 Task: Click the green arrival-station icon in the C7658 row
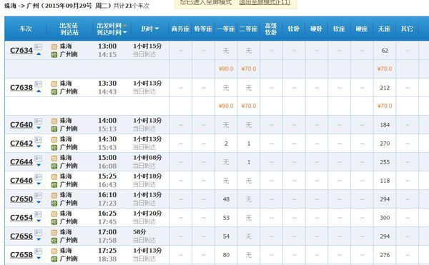[54, 259]
